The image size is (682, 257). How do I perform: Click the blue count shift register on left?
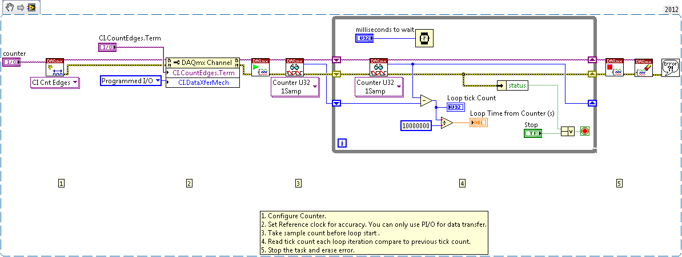[x=336, y=103]
